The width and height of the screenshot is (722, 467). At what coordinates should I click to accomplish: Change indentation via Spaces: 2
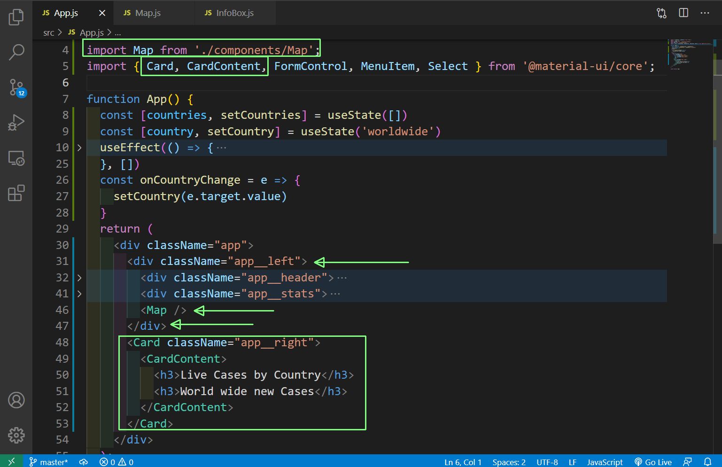coord(509,462)
